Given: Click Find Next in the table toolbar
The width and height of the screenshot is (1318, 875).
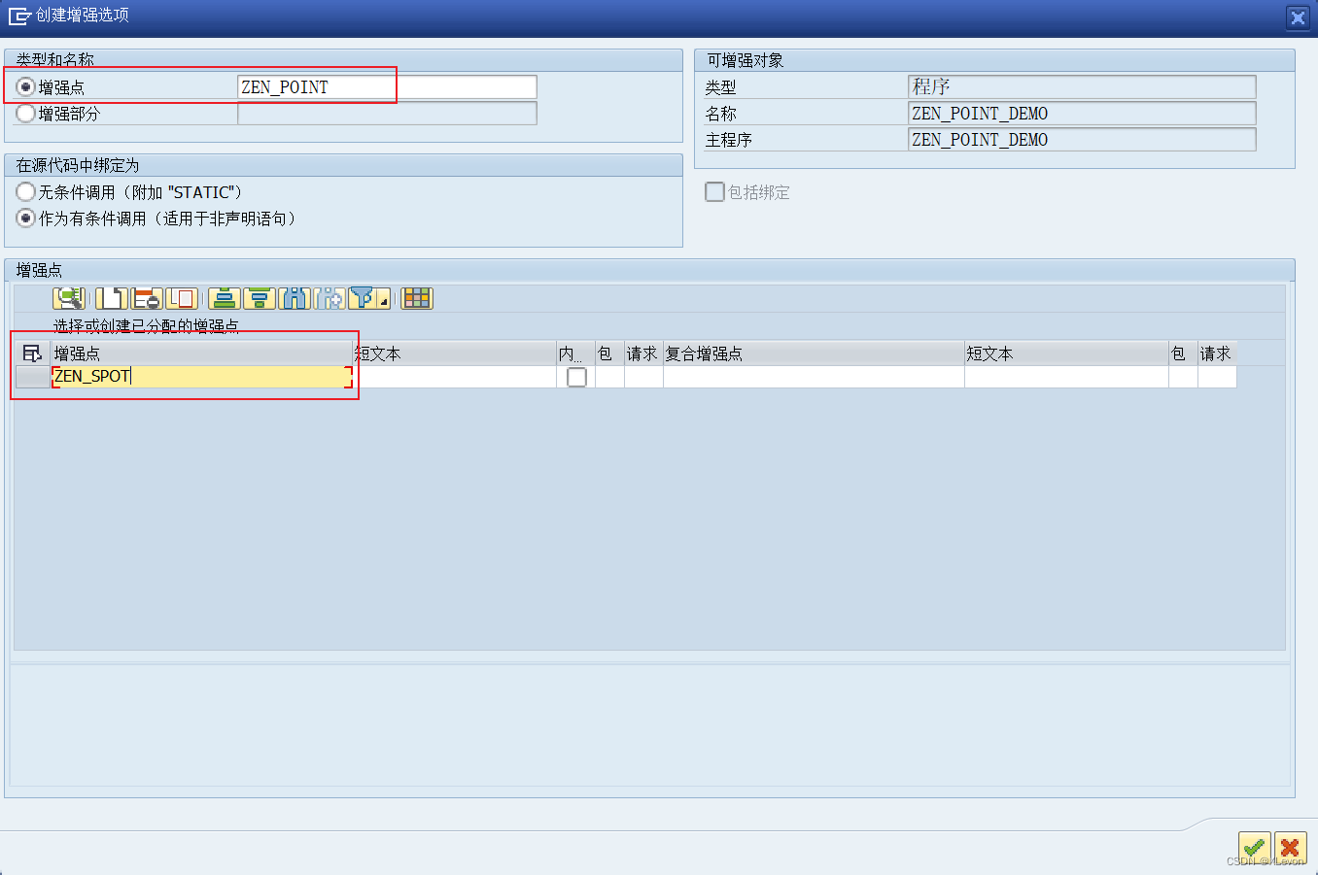Looking at the screenshot, I should pyautogui.click(x=329, y=298).
